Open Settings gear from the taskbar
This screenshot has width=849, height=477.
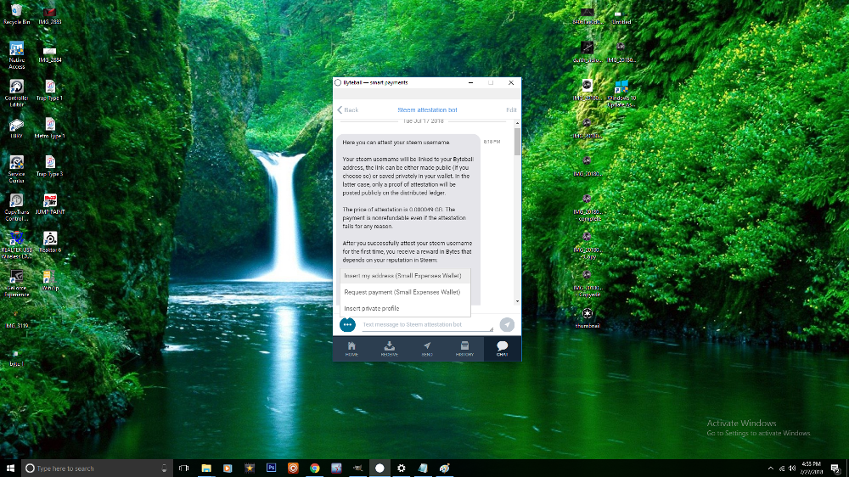click(x=402, y=468)
